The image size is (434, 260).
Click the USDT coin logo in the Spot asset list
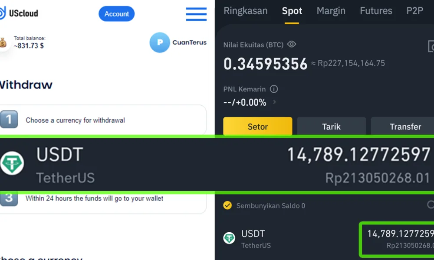(x=230, y=238)
